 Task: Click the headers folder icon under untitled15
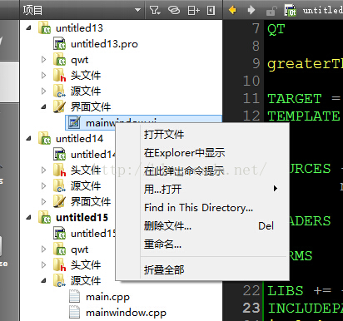(59, 264)
